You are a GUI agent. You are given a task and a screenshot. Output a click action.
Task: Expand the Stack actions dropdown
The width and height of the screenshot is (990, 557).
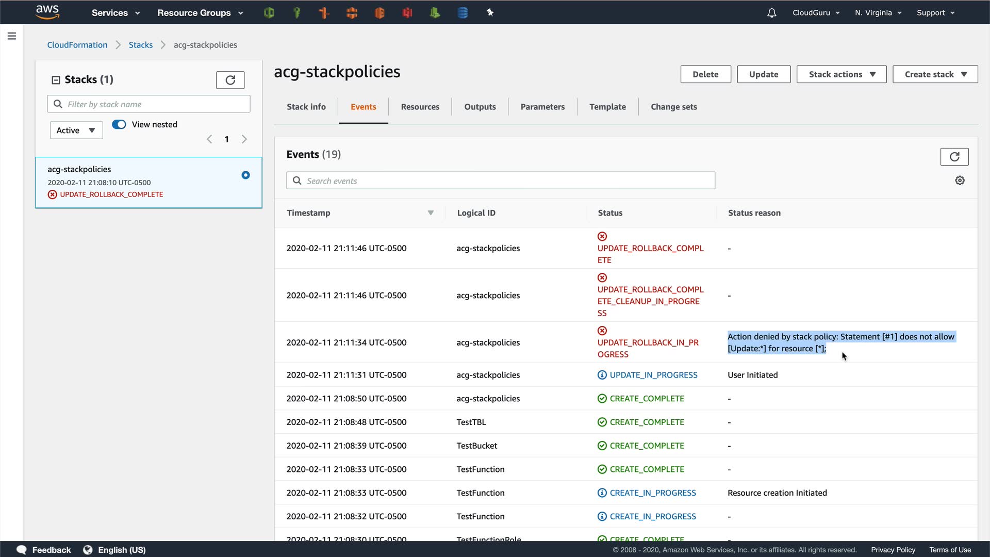point(841,74)
